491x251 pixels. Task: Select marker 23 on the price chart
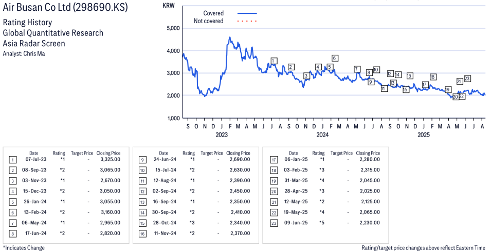pos(467,79)
